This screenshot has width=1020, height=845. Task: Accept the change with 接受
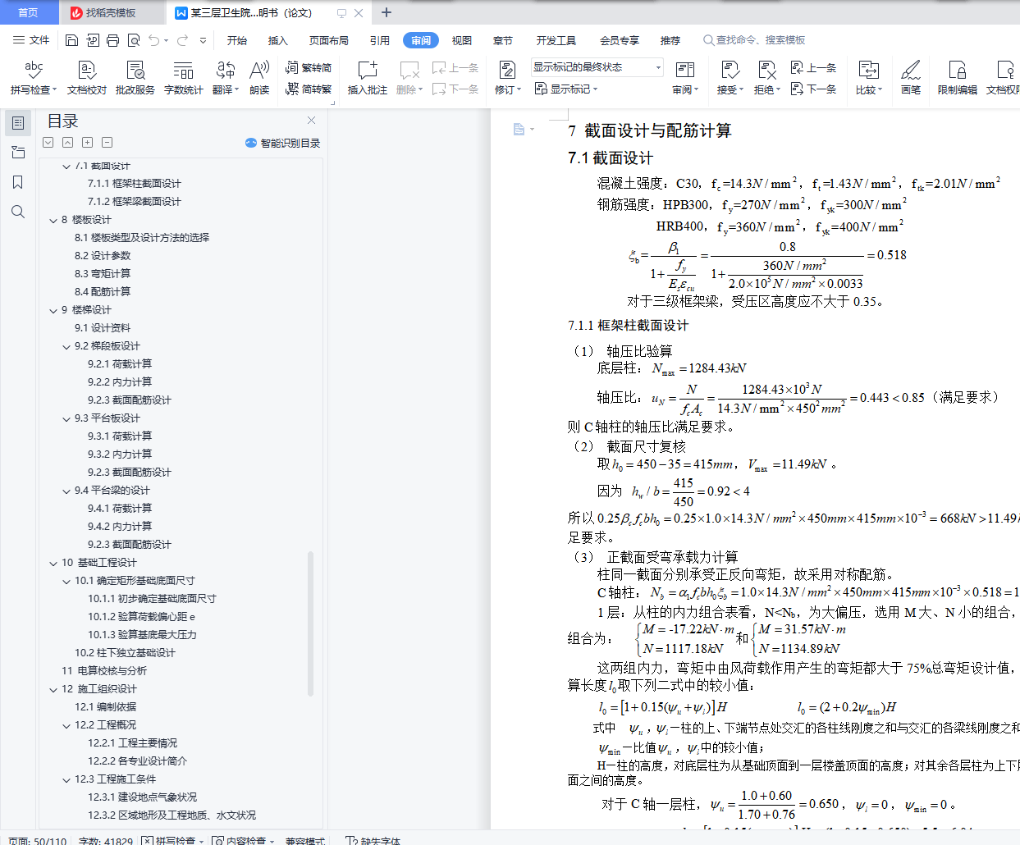tap(730, 78)
